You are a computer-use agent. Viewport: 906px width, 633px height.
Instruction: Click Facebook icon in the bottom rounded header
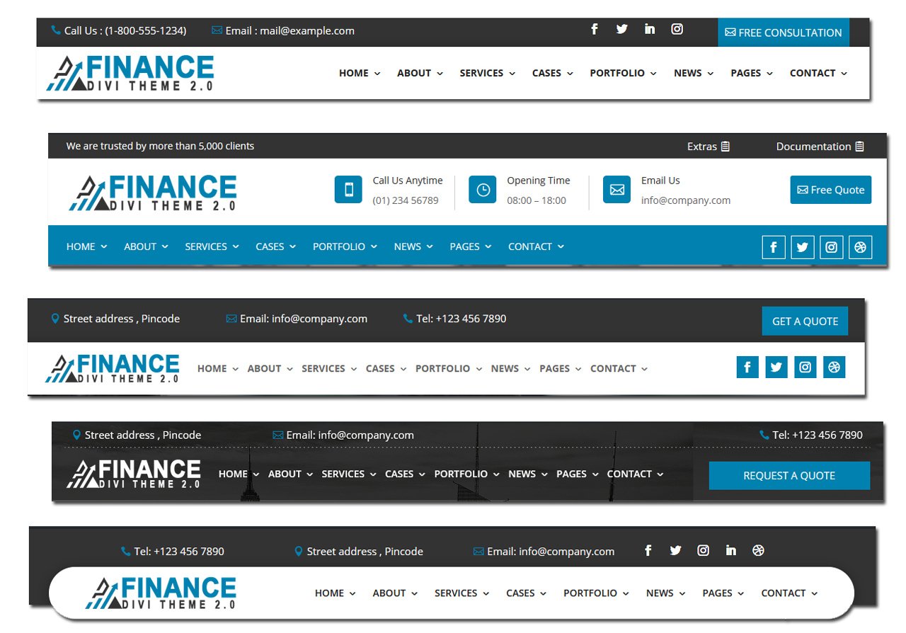pyautogui.click(x=648, y=550)
